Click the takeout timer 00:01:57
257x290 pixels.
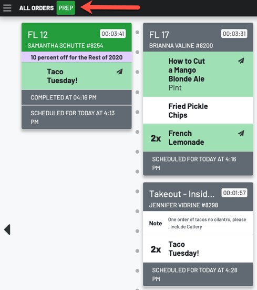click(x=234, y=193)
